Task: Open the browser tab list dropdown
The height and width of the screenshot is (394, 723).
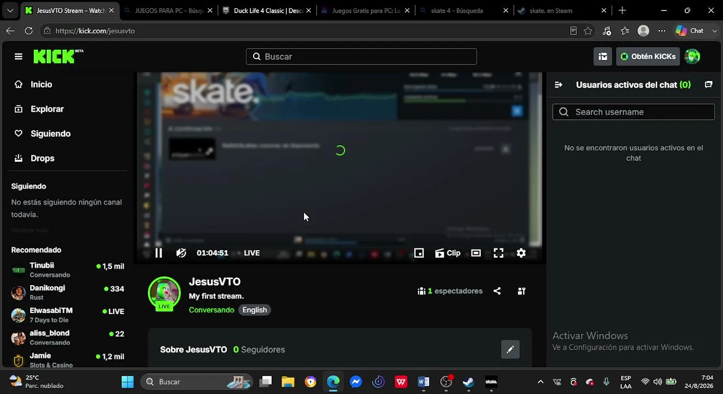Action: click(x=10, y=10)
